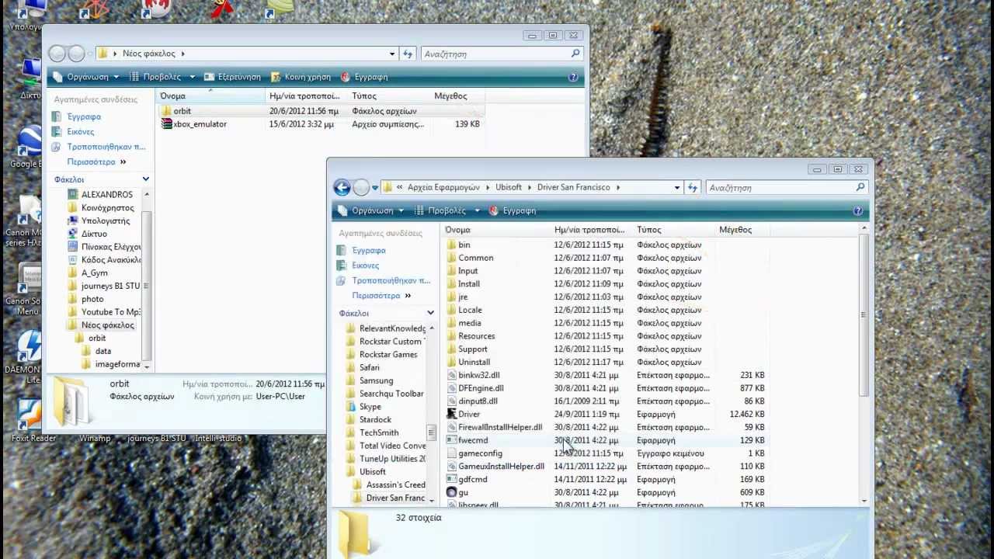The height and width of the screenshot is (559, 994).
Task: Expand breadcrumb arrow after Νέος φάκελος
Action: [182, 54]
